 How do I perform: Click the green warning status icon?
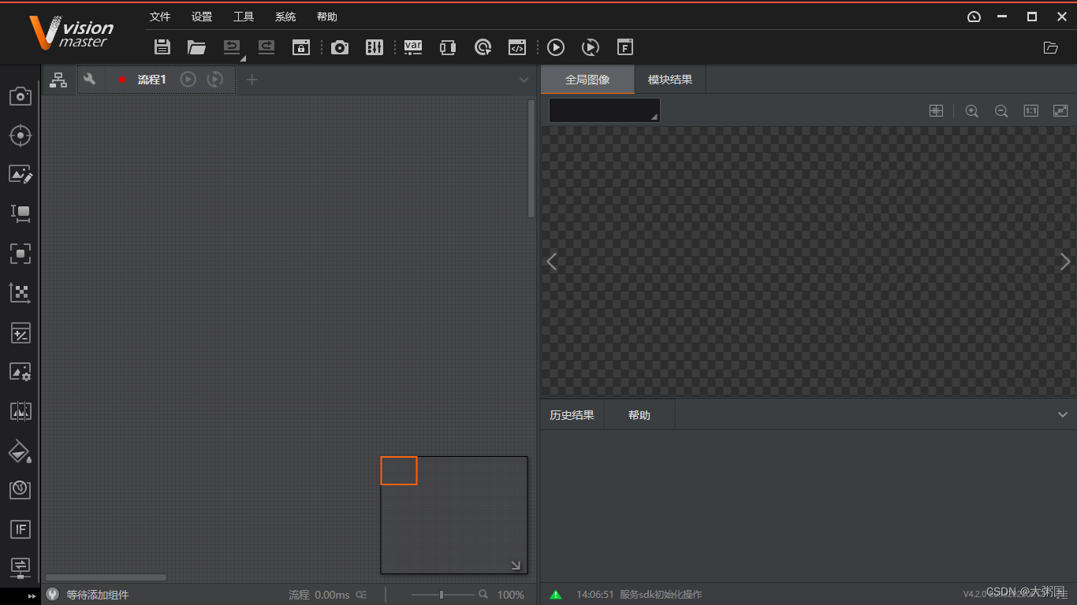tap(556, 595)
